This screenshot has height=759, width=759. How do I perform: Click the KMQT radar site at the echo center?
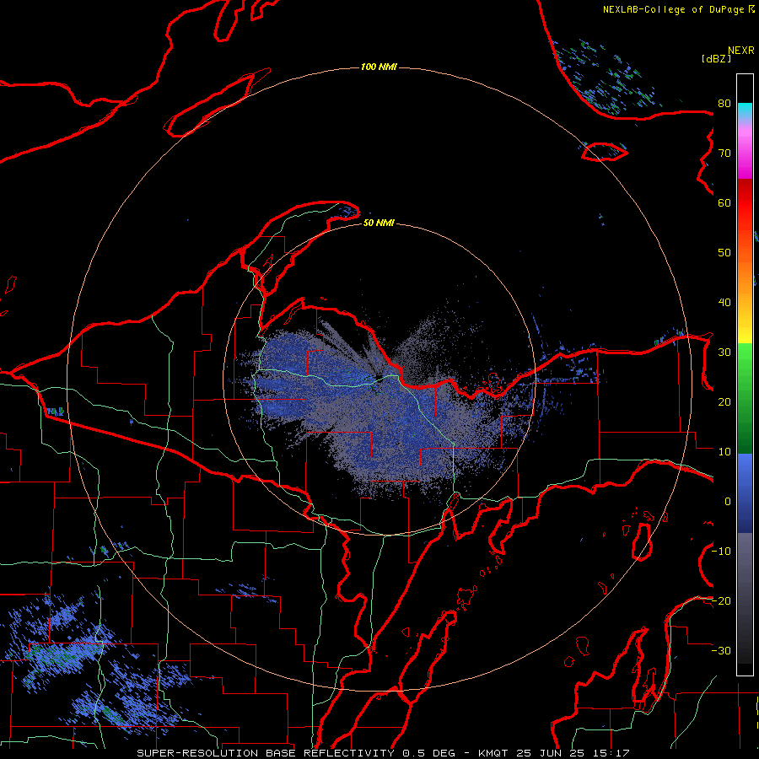tap(379, 379)
